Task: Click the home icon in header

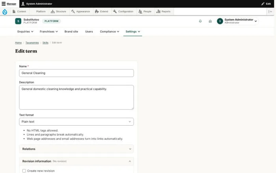Action: (210, 21)
